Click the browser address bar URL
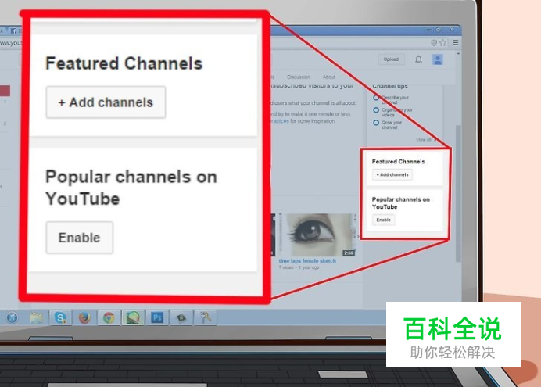Screen dimensions: 541x387 pos(10,43)
